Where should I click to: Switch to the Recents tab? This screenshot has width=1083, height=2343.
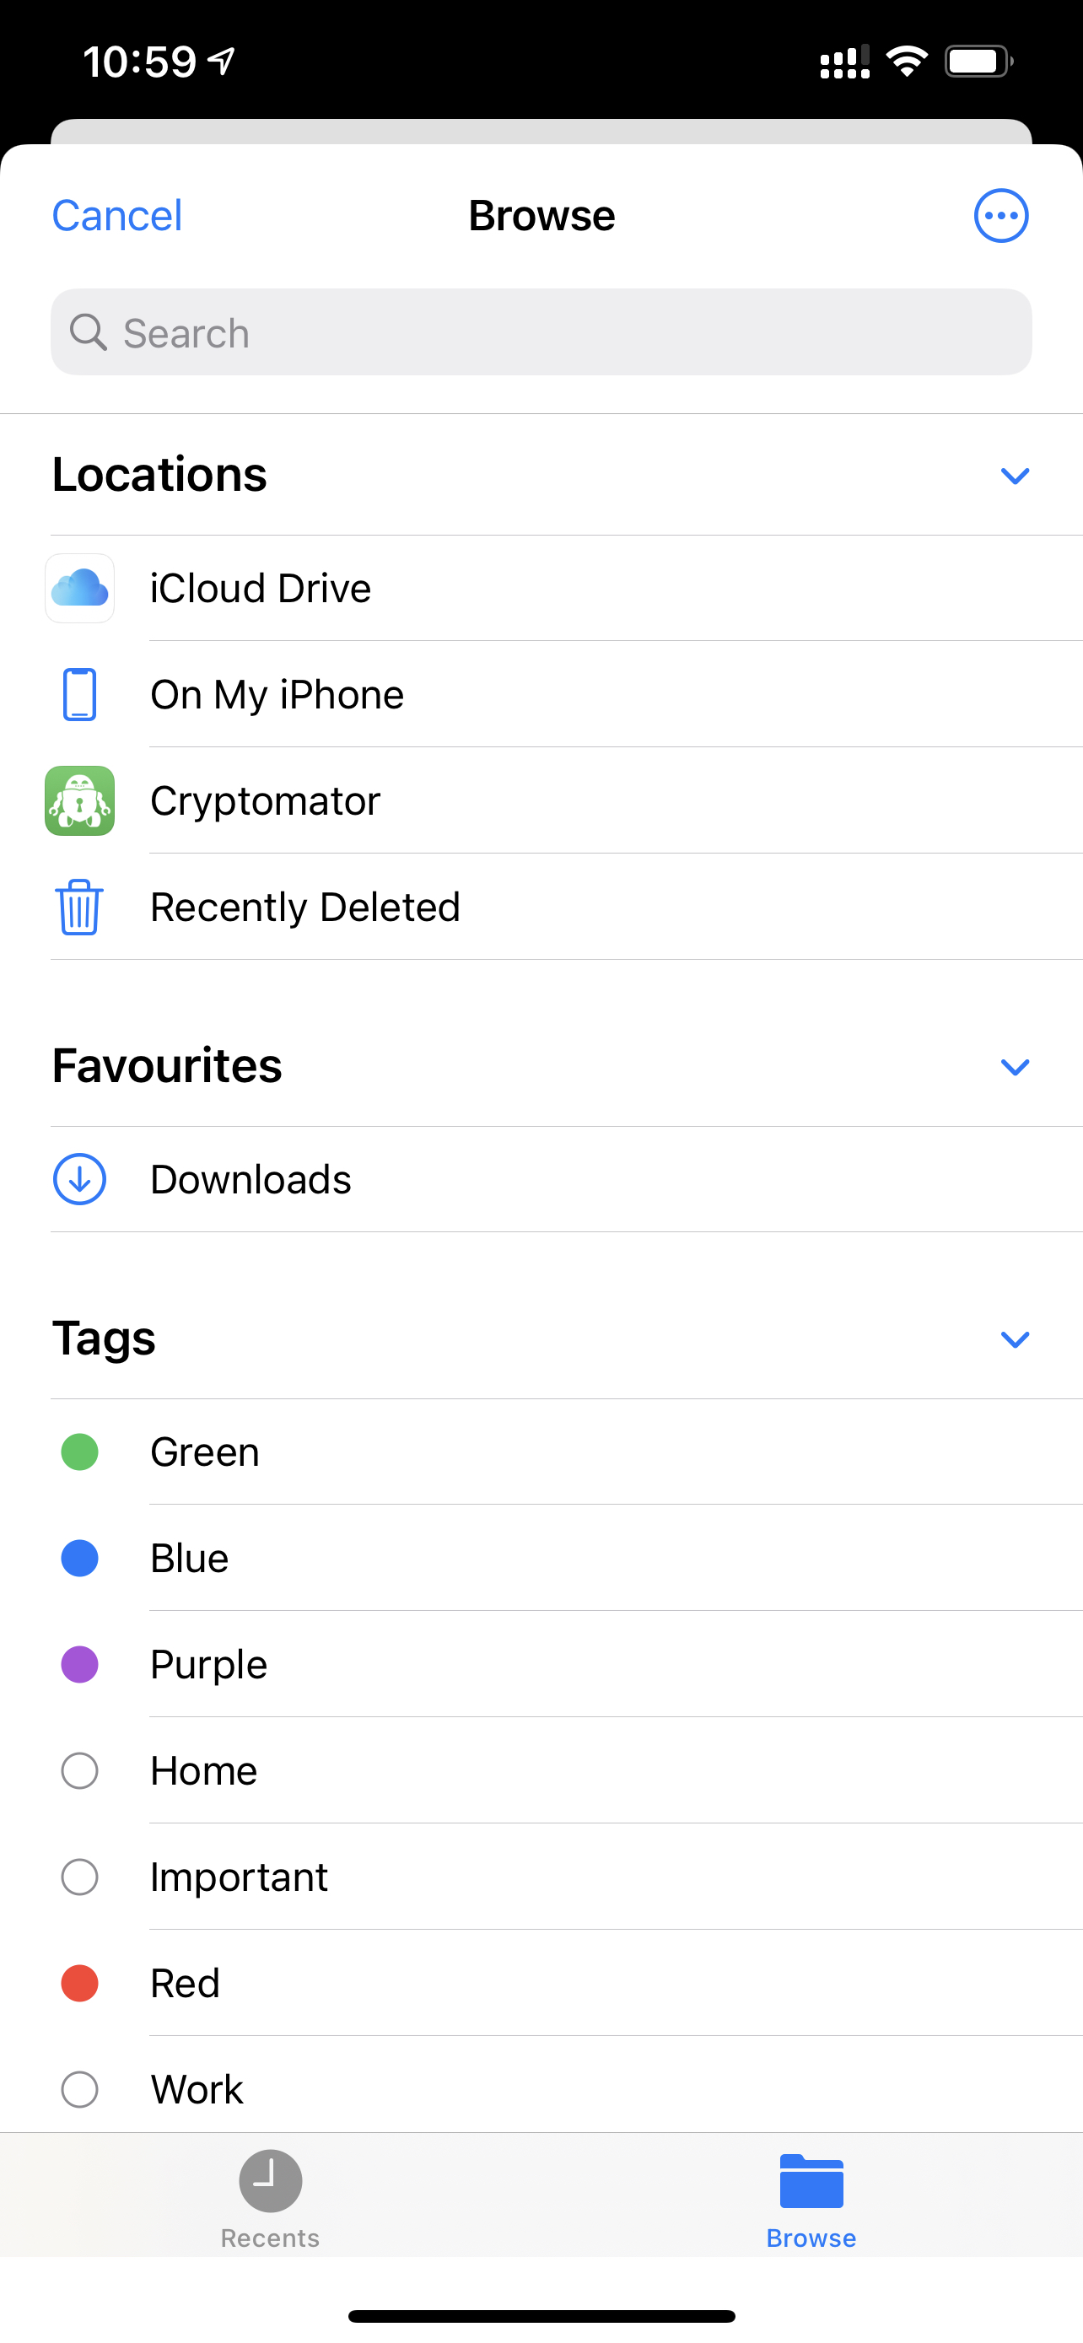(270, 2196)
